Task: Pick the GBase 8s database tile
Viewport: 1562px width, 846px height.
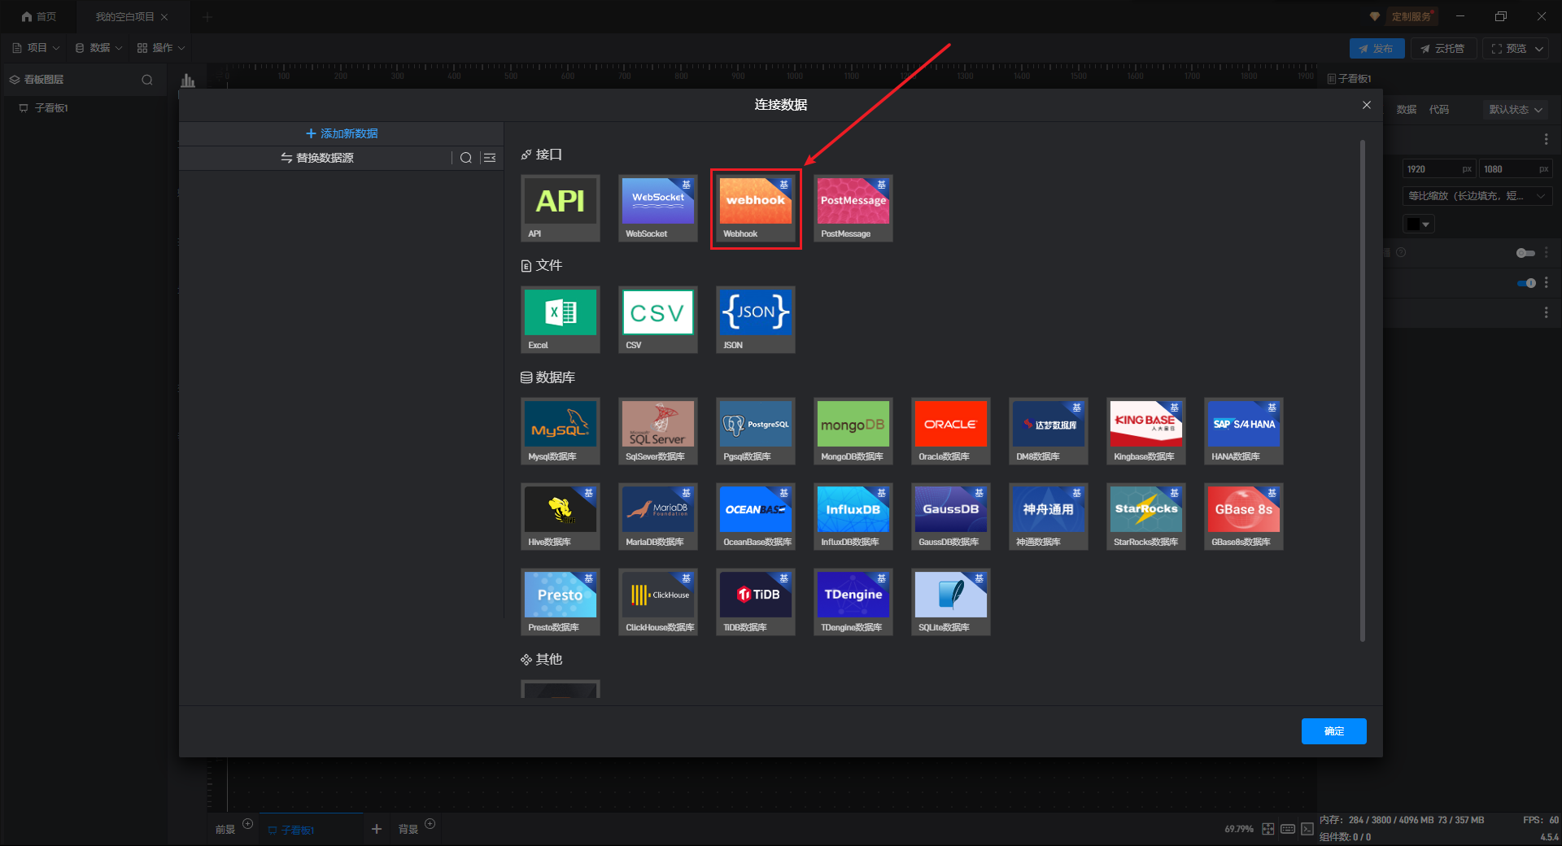Action: 1244,517
